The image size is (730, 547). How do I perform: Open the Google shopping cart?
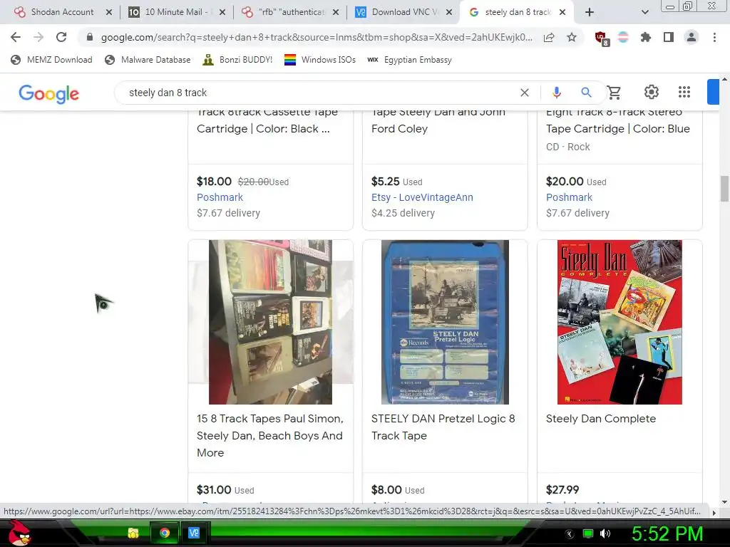pyautogui.click(x=614, y=93)
